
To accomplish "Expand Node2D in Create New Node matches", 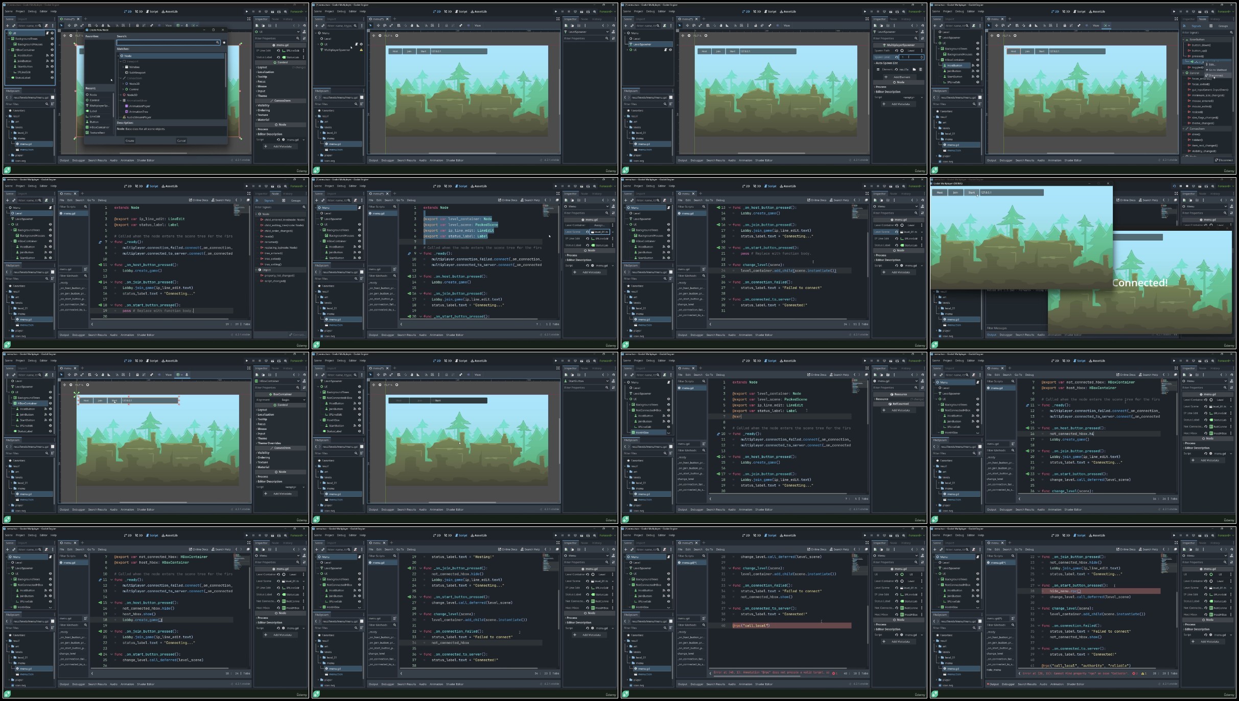I will [123, 84].
